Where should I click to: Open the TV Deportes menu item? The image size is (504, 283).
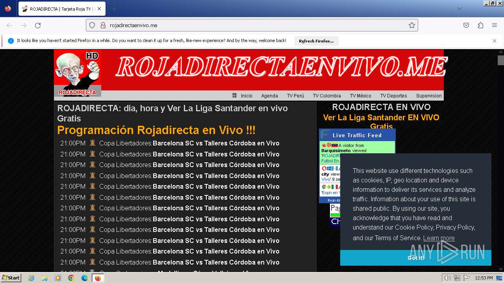pyautogui.click(x=393, y=96)
